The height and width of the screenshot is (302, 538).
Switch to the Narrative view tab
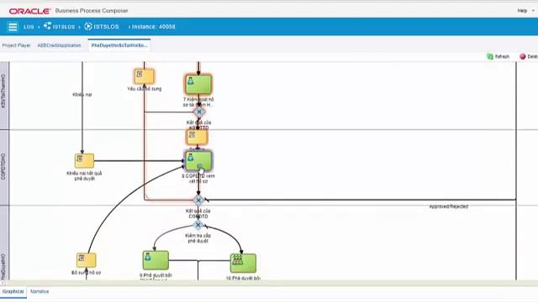pyautogui.click(x=40, y=292)
